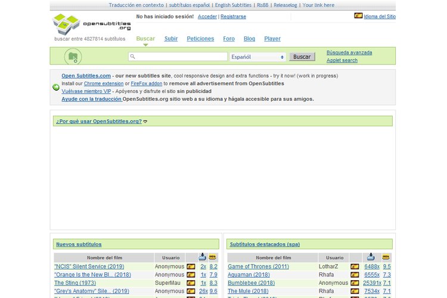This screenshot has width=447, height=298.
Task: Click the FireFox addon link
Action: (x=146, y=83)
